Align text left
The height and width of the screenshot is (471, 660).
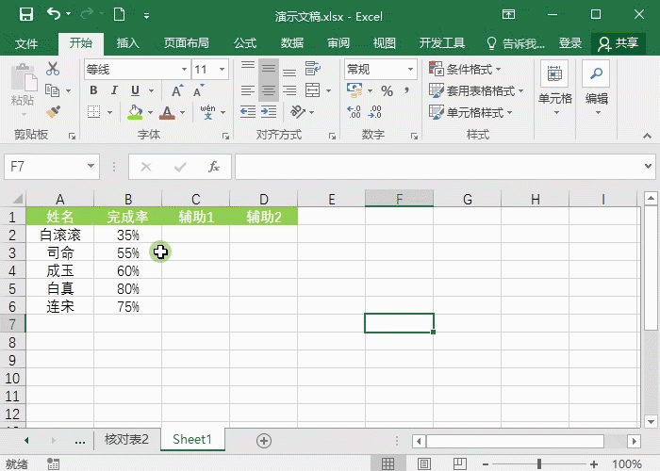[248, 90]
